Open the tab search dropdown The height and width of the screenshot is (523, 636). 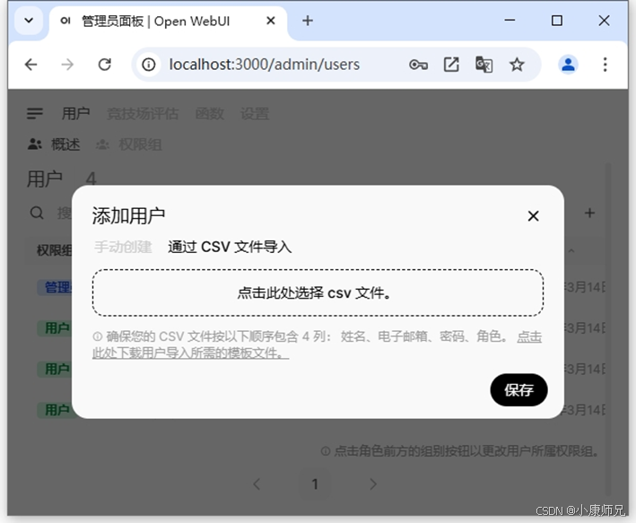click(x=29, y=21)
